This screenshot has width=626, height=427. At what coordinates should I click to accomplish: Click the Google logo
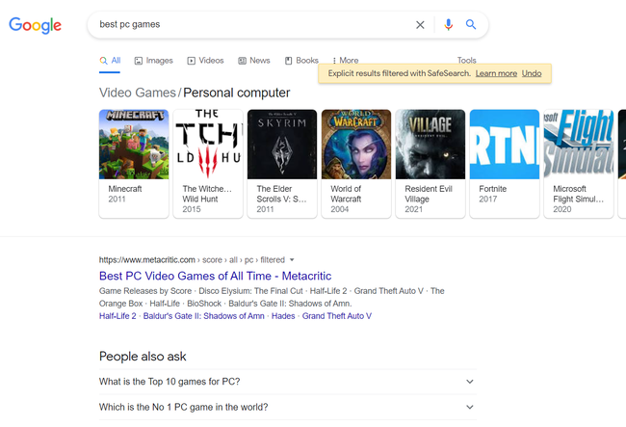[35, 25]
